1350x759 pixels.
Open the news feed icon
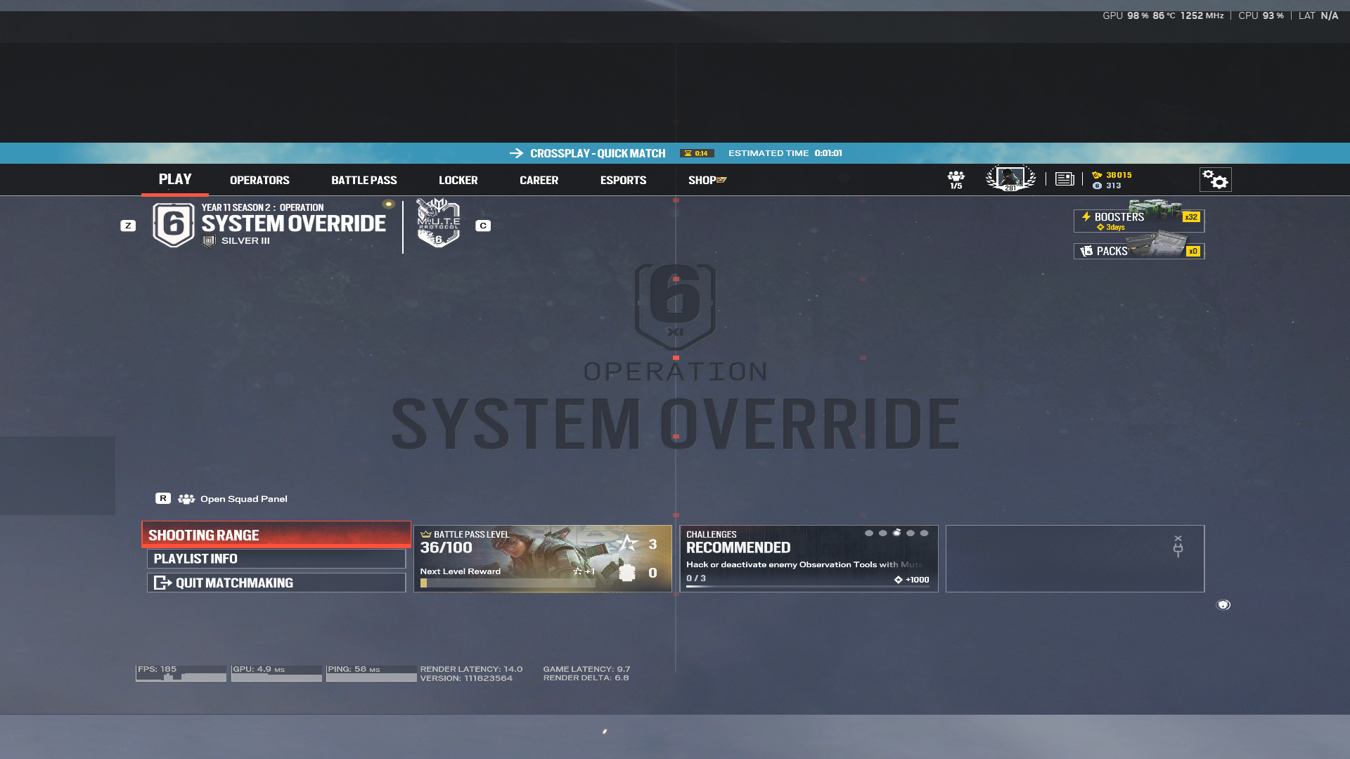(x=1065, y=179)
